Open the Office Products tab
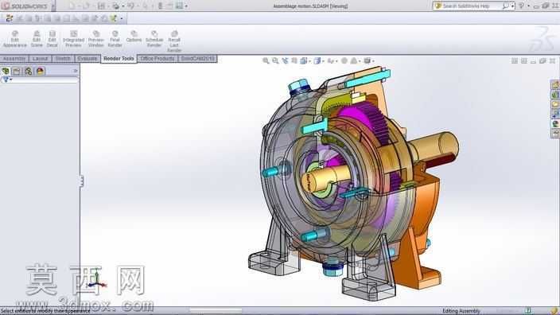The width and height of the screenshot is (560, 315). (157, 59)
